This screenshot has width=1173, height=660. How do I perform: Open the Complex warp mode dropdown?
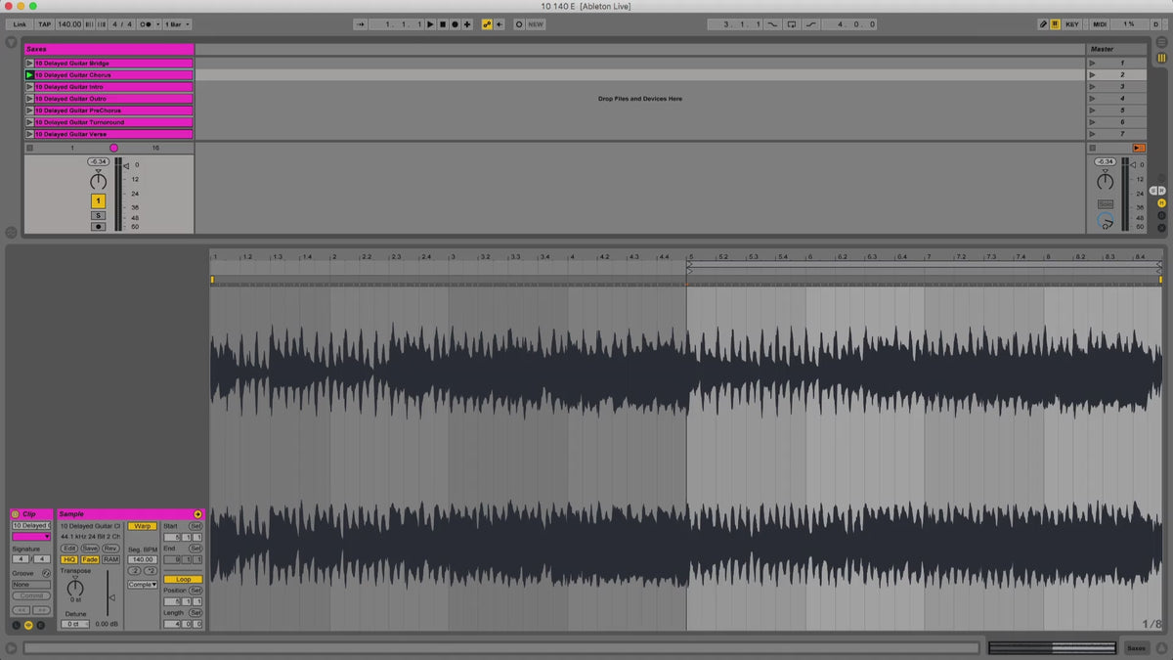142,585
